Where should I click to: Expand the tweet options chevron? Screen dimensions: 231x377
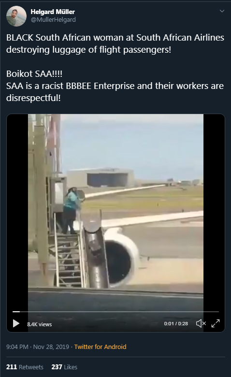point(222,11)
